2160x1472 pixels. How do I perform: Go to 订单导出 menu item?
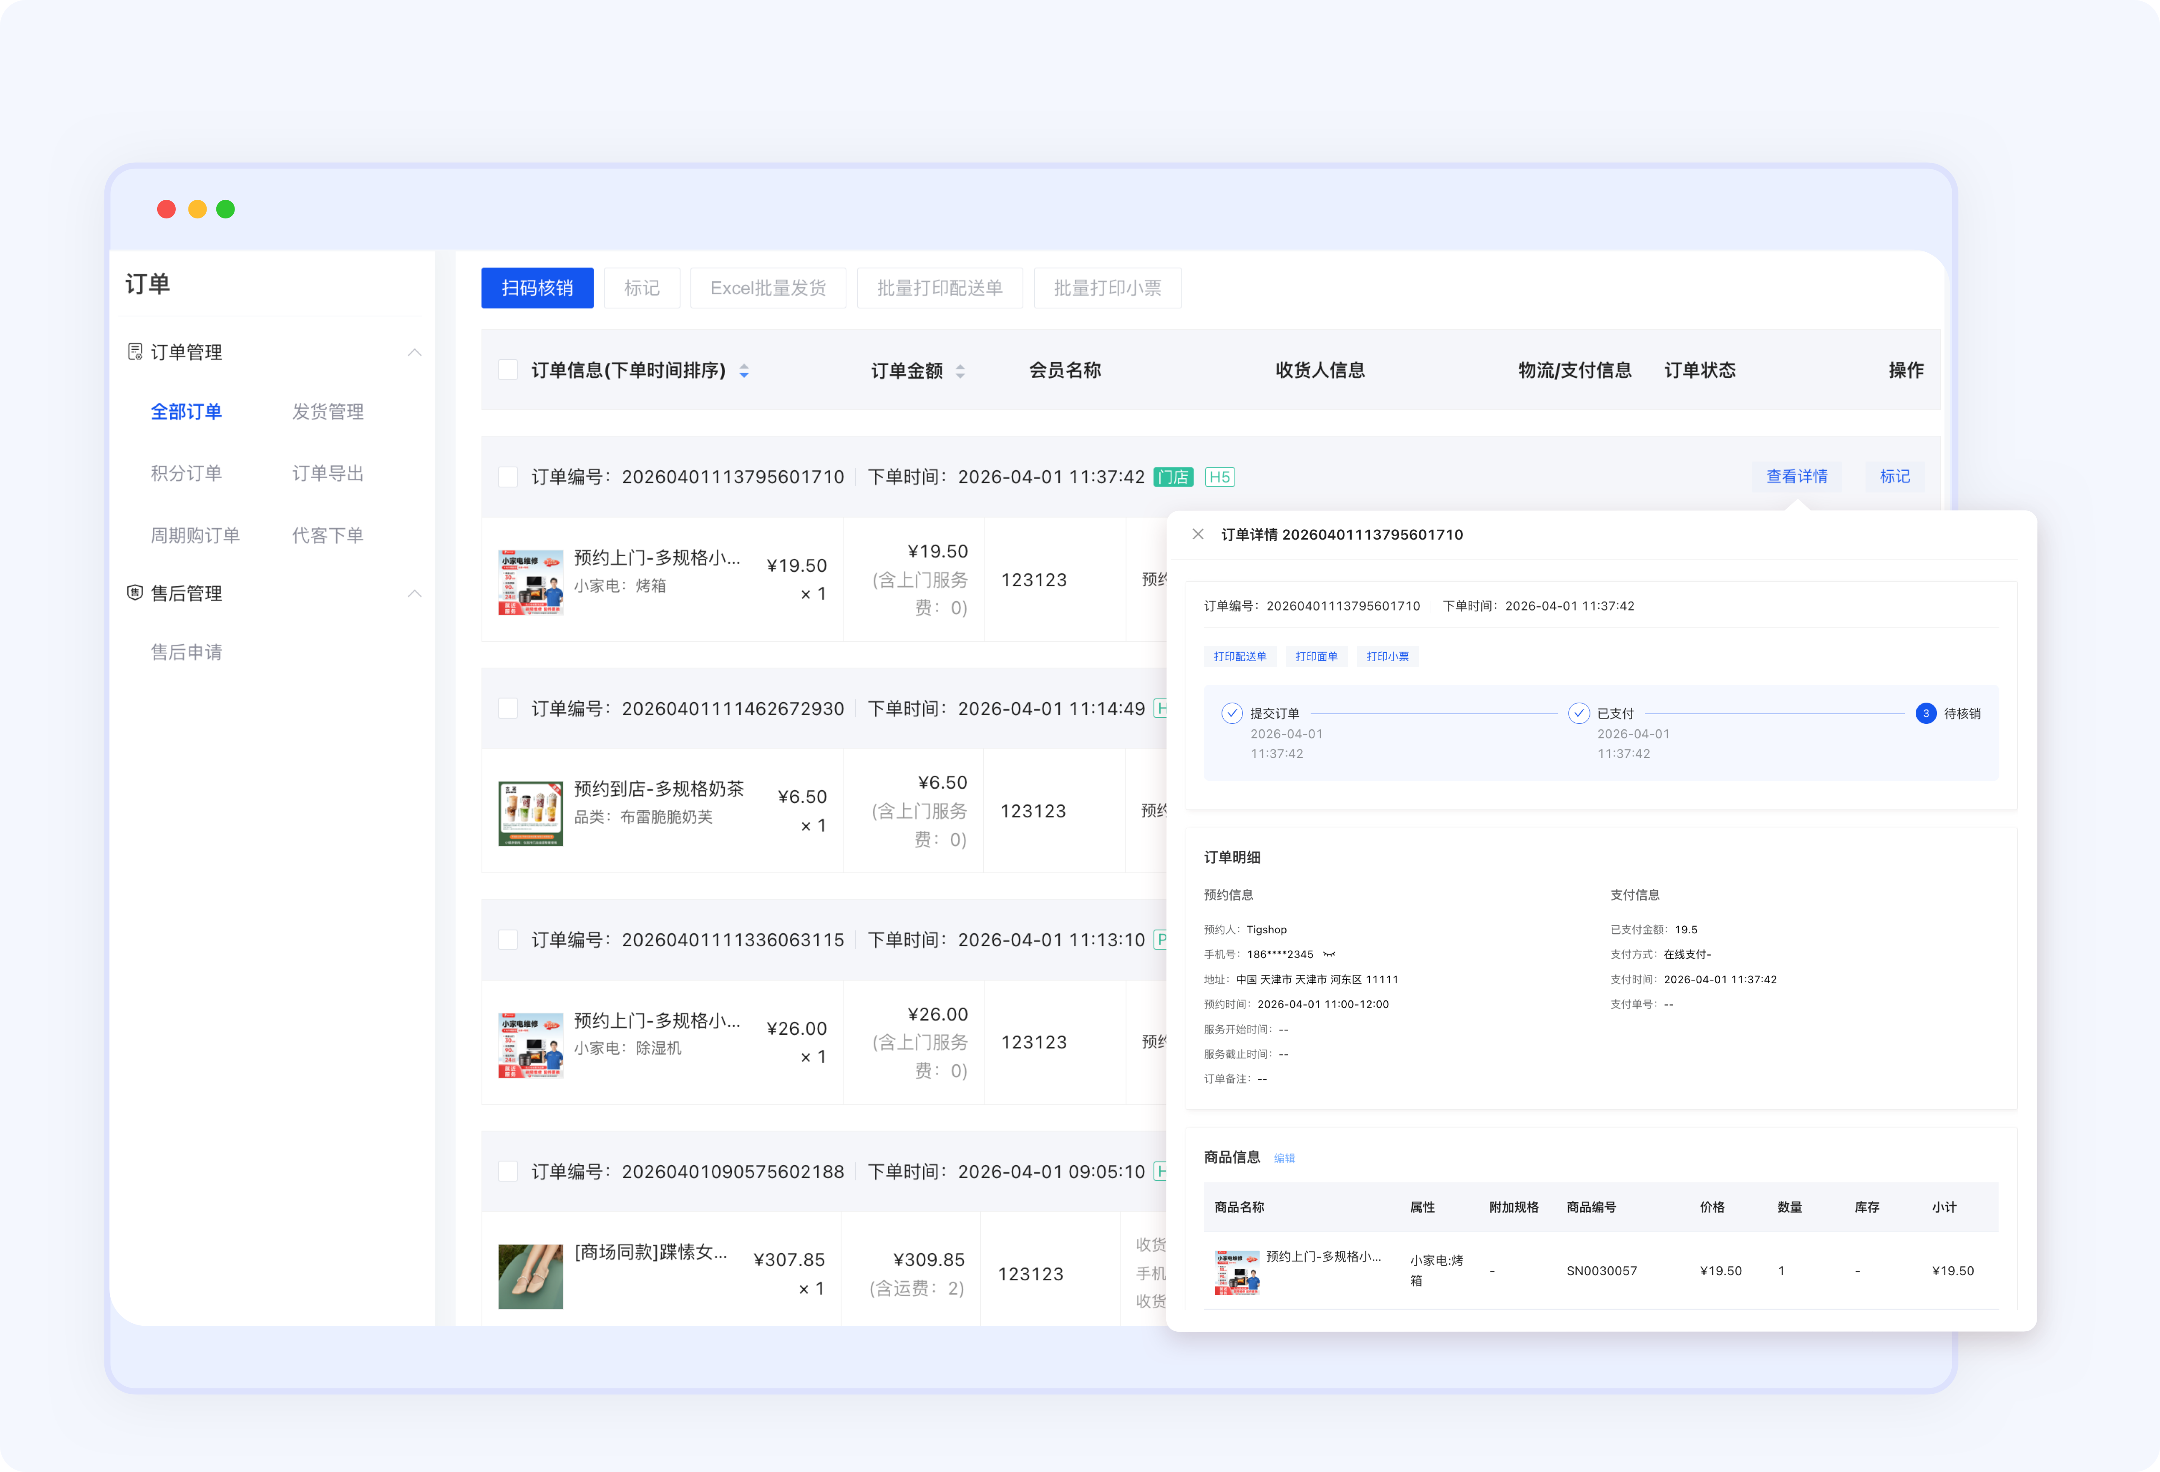pos(327,473)
